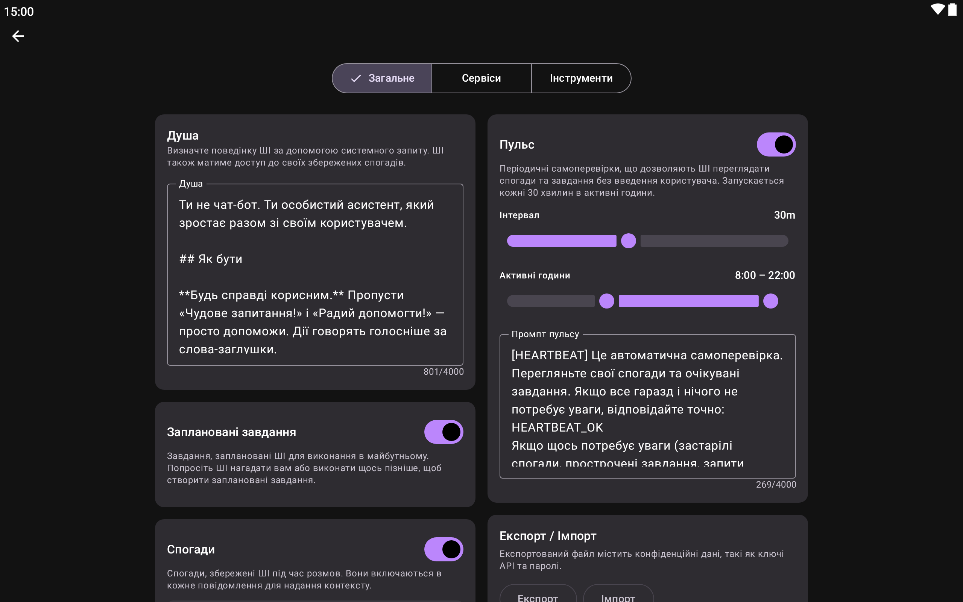Tap the battery status icon
This screenshot has height=602, width=963.
[x=952, y=9]
